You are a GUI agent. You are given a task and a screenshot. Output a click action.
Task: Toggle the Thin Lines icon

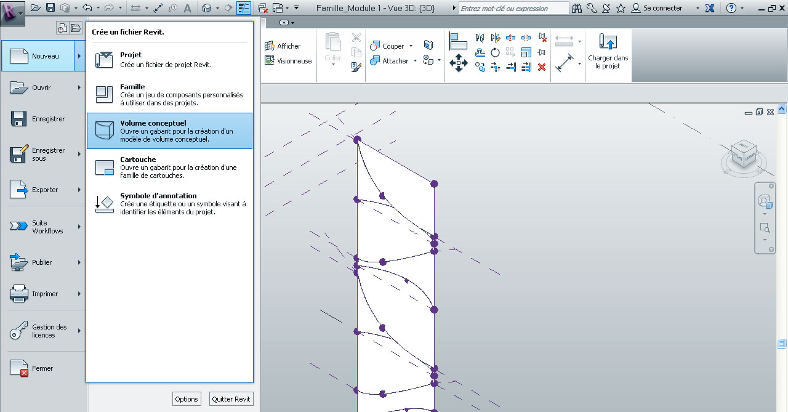point(244,8)
